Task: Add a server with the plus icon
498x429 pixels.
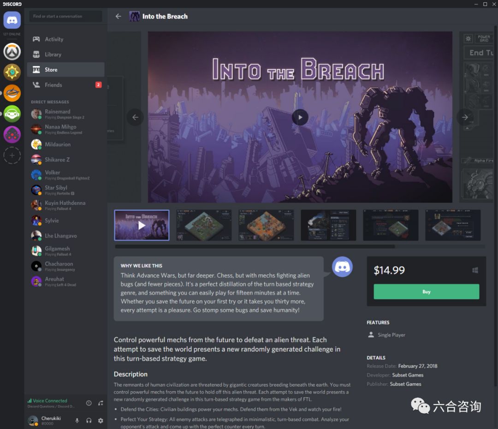Action: (x=12, y=155)
